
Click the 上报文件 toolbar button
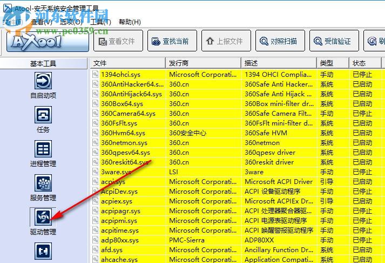click(x=226, y=41)
